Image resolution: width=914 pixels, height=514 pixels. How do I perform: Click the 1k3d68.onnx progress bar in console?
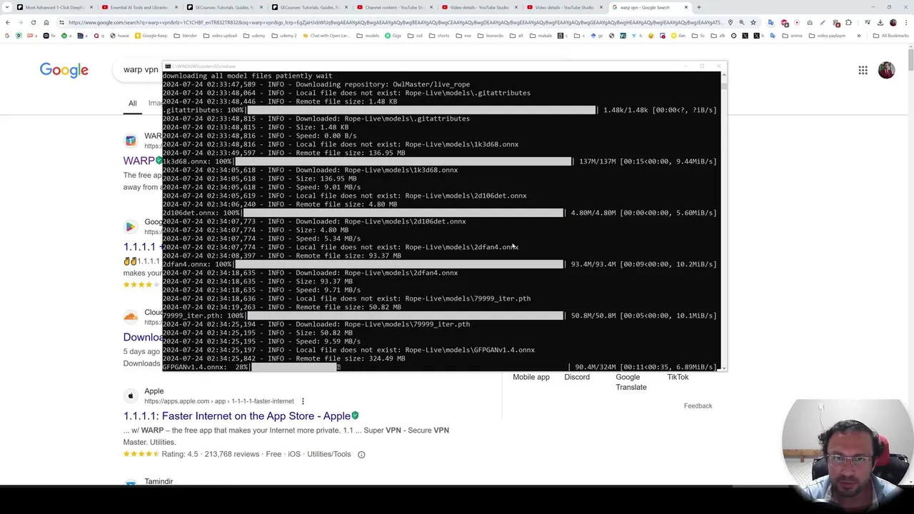click(x=403, y=161)
